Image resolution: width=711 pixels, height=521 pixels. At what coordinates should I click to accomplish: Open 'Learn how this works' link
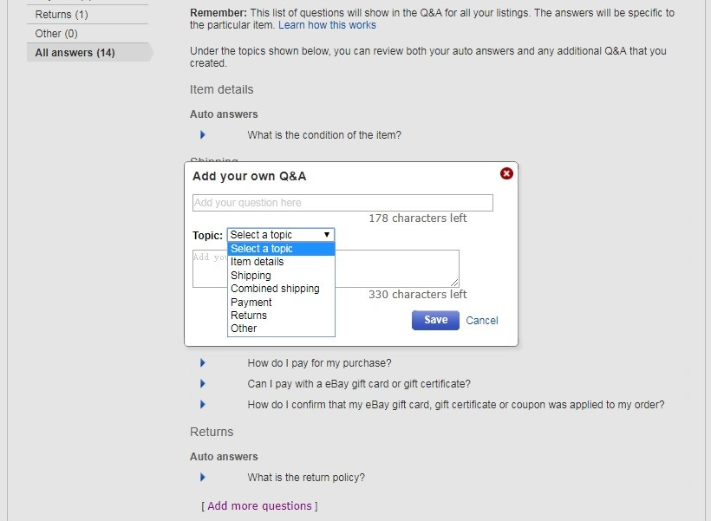pos(327,25)
